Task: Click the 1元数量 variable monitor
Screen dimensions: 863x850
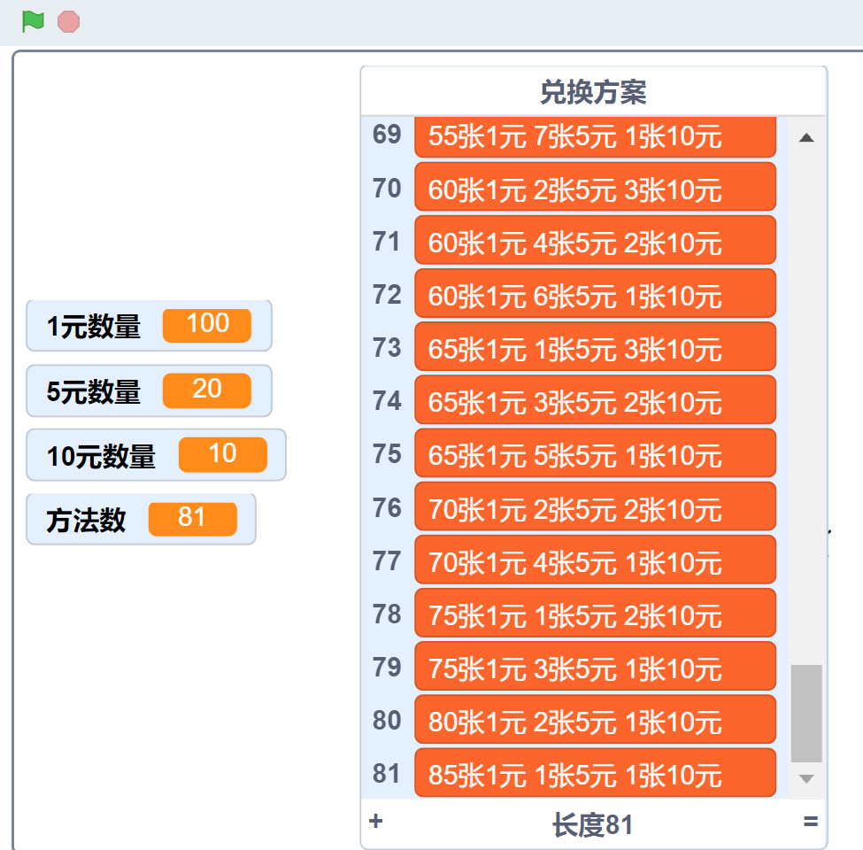Action: 149,326
